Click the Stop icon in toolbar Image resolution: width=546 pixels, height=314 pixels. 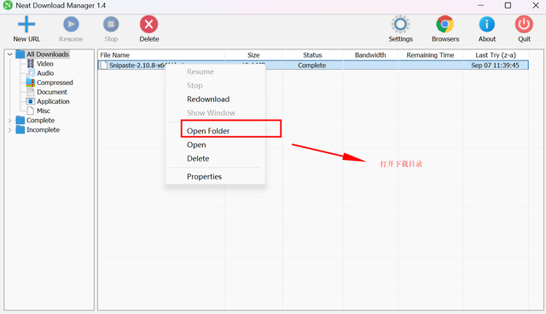pos(111,25)
